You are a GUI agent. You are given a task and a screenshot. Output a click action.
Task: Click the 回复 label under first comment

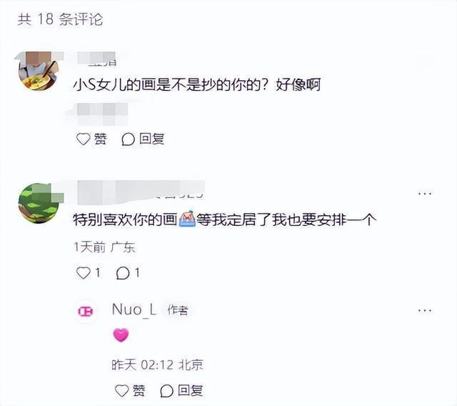(x=151, y=139)
